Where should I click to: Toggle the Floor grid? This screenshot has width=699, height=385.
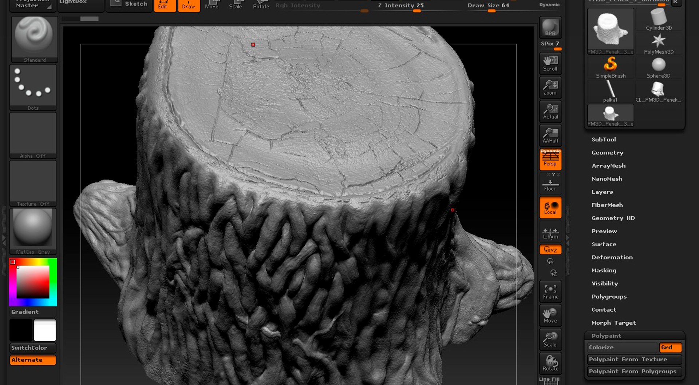550,183
